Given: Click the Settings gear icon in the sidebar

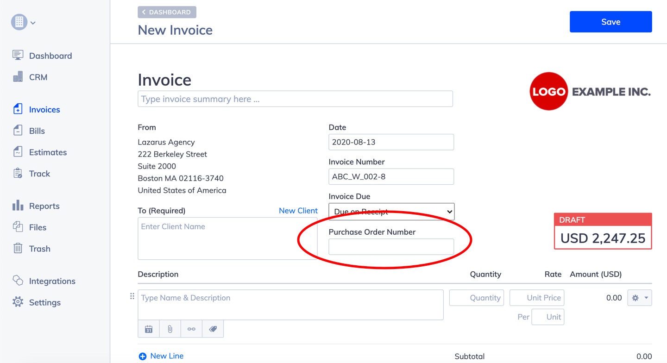Looking at the screenshot, I should point(18,302).
